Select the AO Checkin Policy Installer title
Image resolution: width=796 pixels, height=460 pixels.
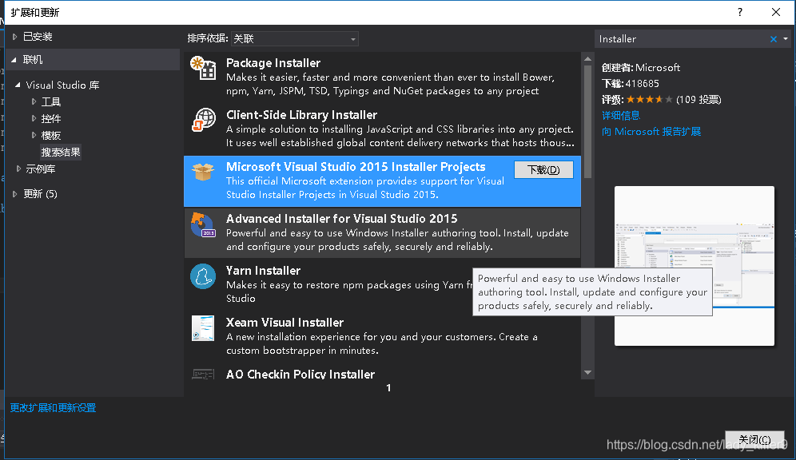(x=300, y=375)
